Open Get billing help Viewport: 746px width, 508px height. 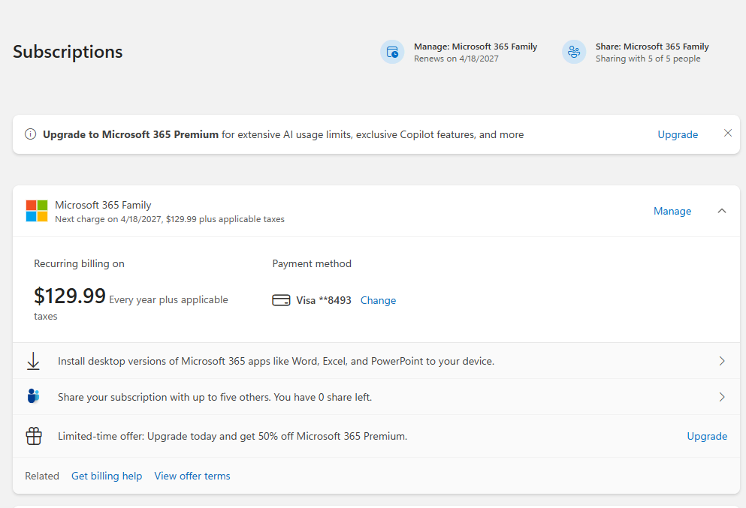click(107, 476)
